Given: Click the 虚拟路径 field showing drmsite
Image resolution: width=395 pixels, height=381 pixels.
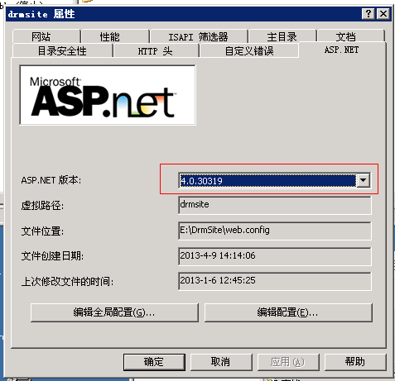Looking at the screenshot, I should click(275, 205).
